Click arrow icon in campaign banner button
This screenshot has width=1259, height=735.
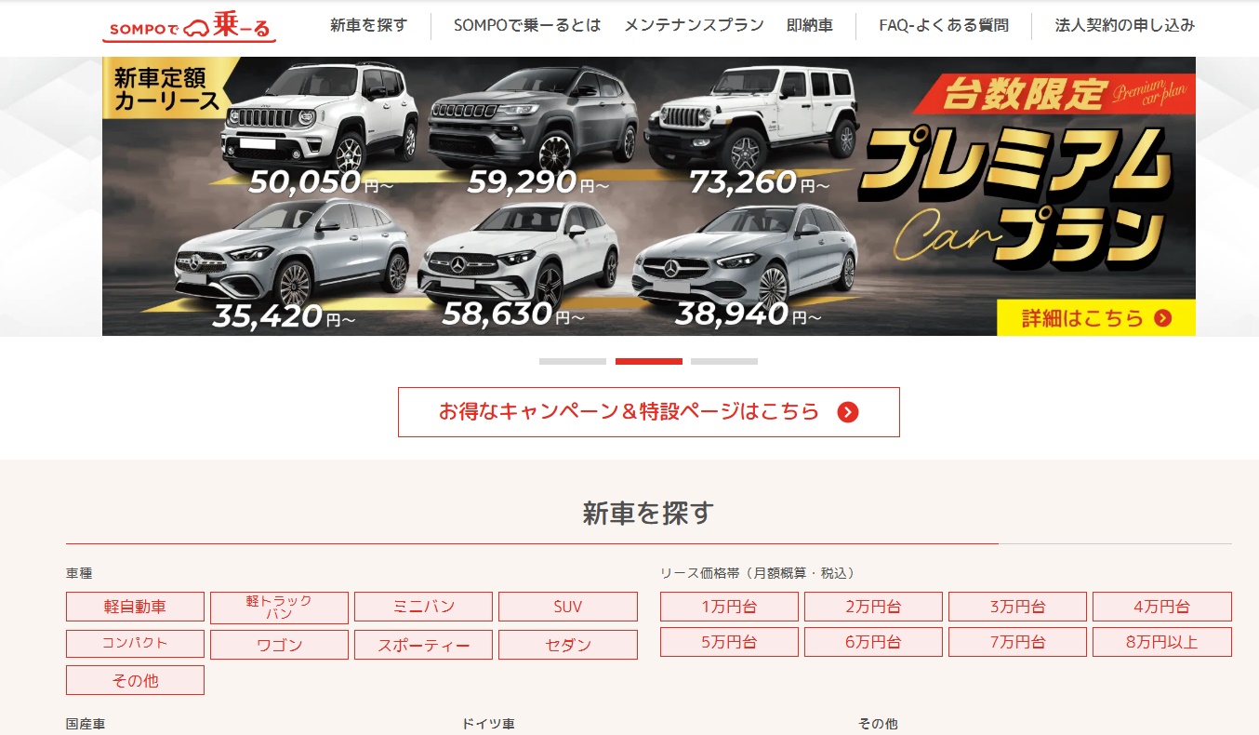pyautogui.click(x=847, y=412)
